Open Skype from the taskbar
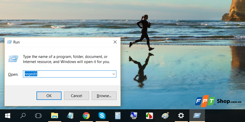Image resolution: width=245 pixels, height=122 pixels. point(102,116)
